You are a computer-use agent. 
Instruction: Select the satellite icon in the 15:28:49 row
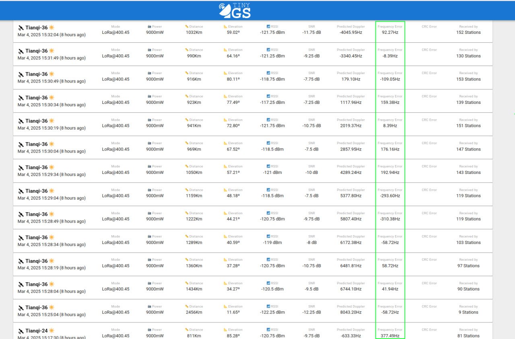21,215
